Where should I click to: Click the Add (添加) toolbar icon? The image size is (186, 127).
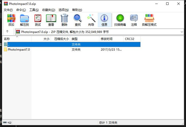pos(11,20)
